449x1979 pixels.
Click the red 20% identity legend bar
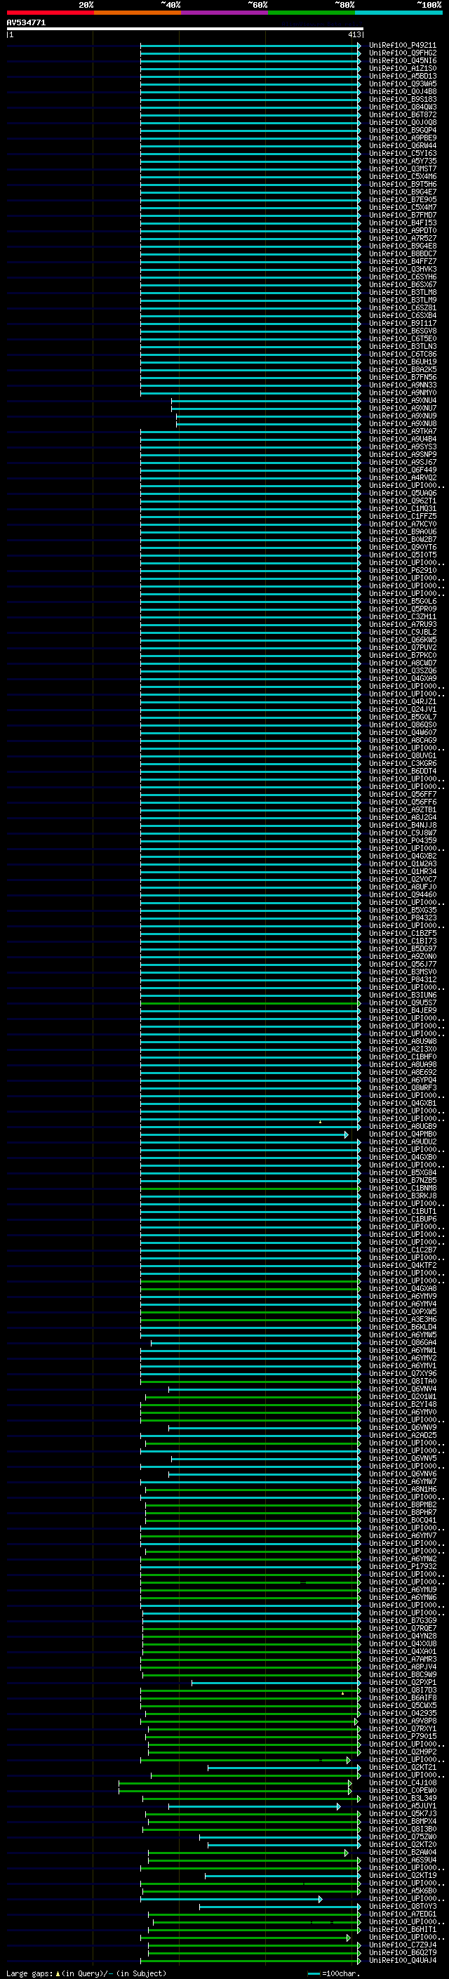coord(50,13)
